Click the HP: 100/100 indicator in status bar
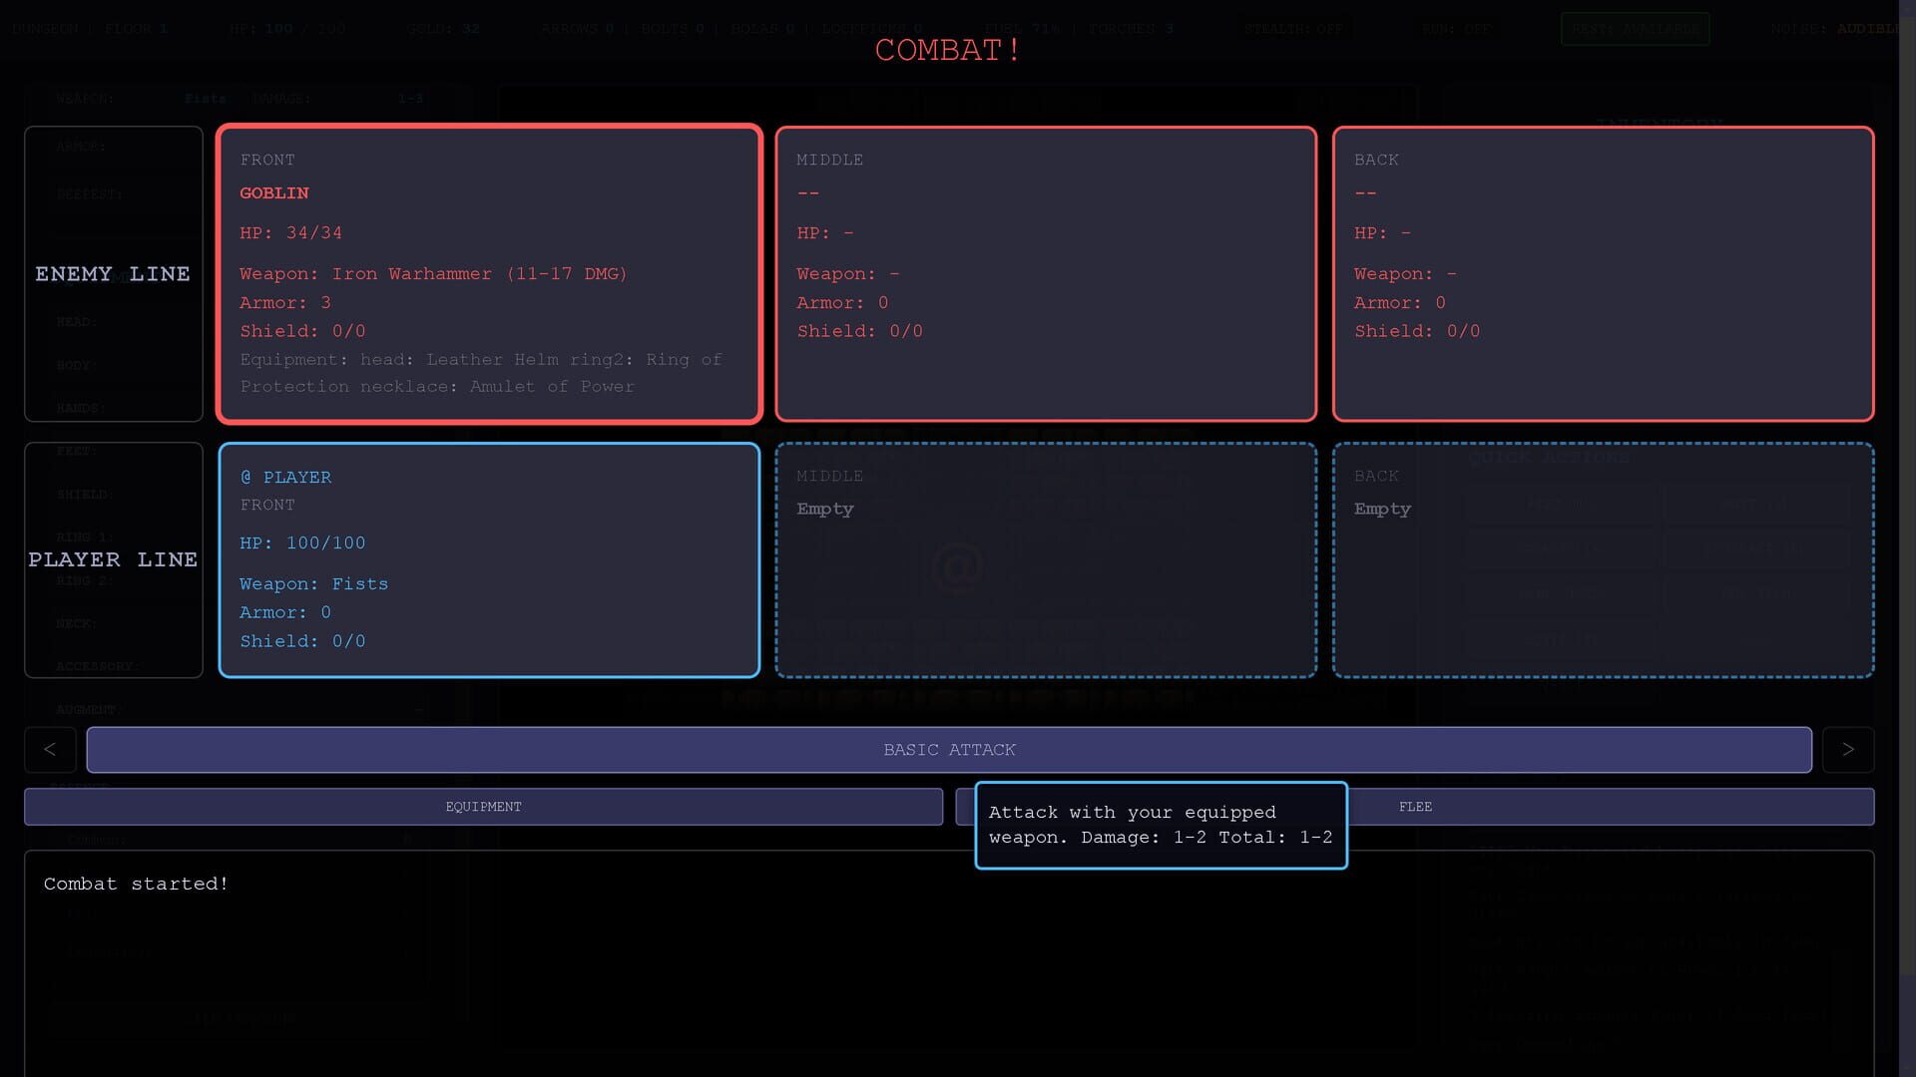 coord(284,28)
